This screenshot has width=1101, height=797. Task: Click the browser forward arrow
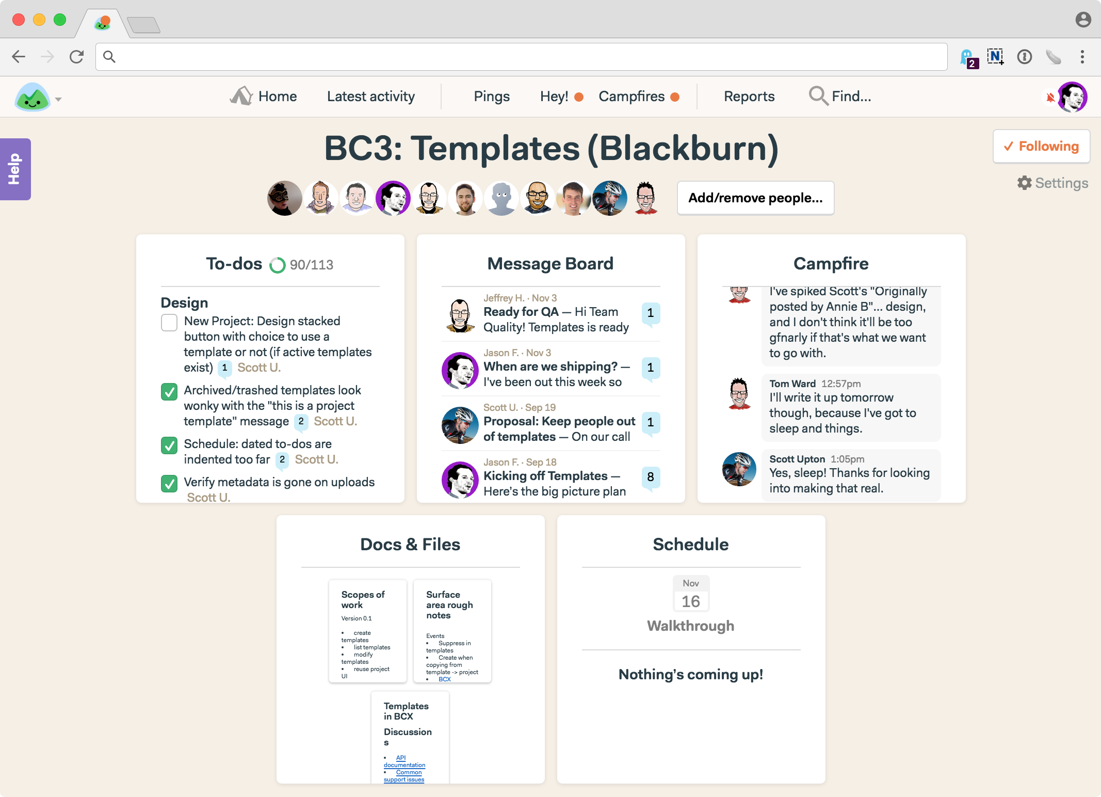tap(47, 57)
